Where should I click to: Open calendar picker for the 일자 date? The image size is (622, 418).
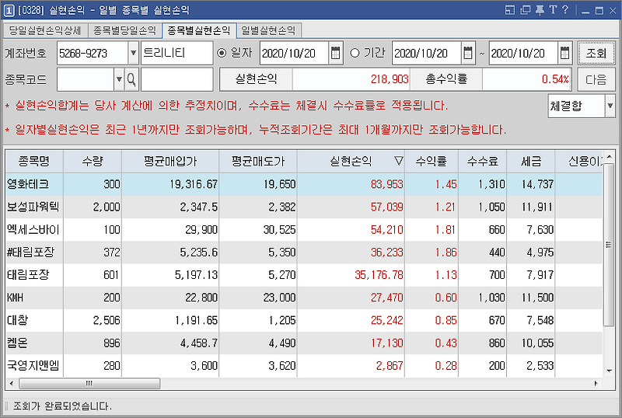click(335, 53)
